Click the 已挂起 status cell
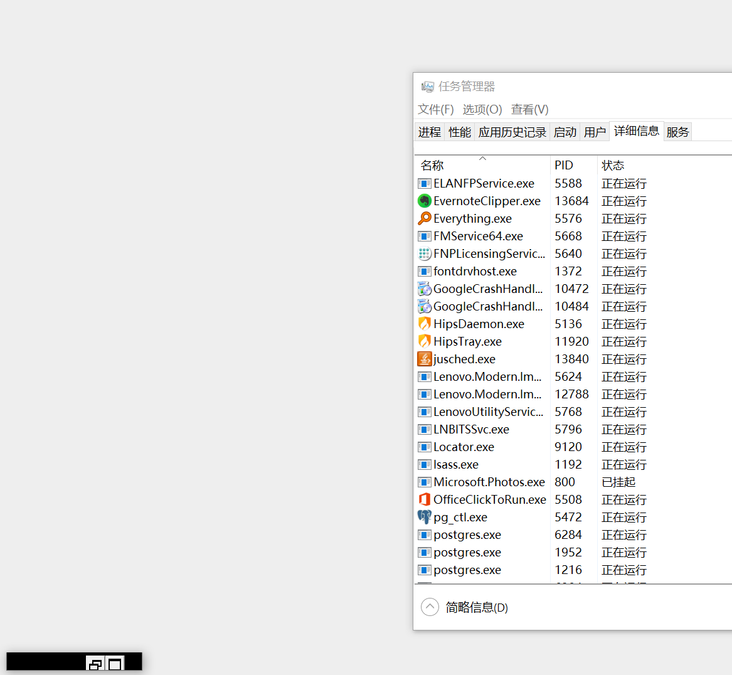Viewport: 732px width, 675px height. (618, 482)
